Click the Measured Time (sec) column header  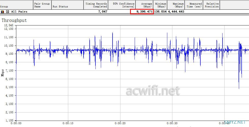point(194,5)
